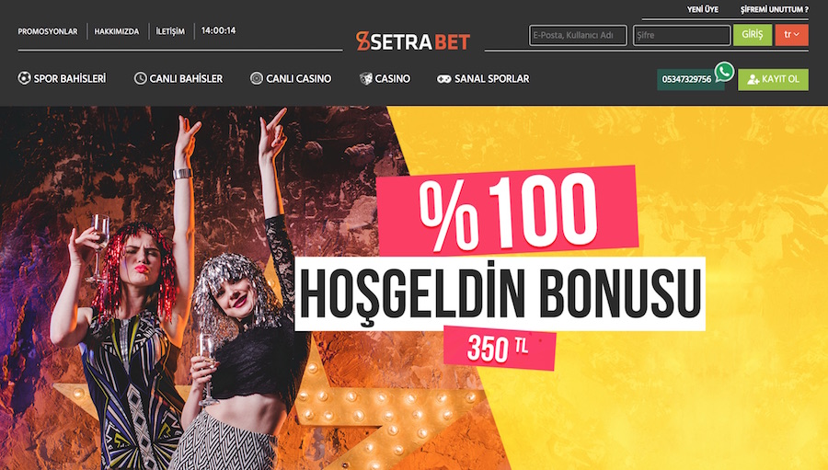Focus the E-Posta, Kullanıcı Adı field

578,35
